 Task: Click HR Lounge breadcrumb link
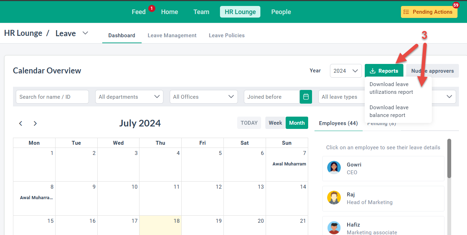pyautogui.click(x=23, y=33)
